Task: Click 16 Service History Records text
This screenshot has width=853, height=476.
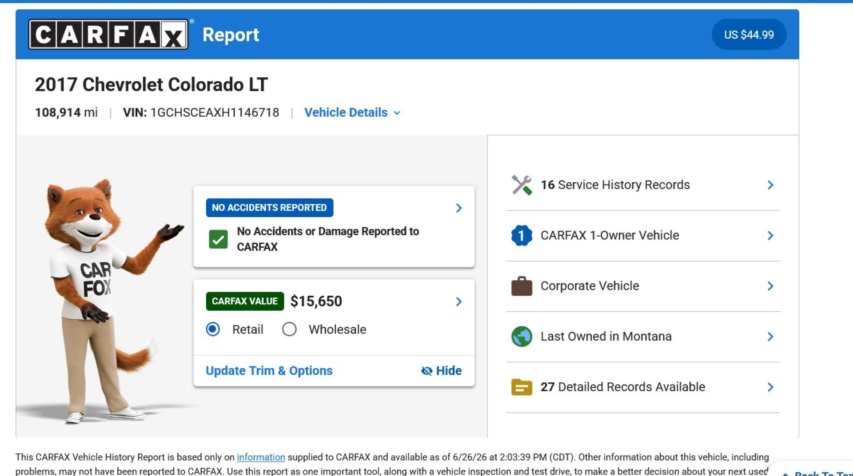Action: pyautogui.click(x=615, y=185)
